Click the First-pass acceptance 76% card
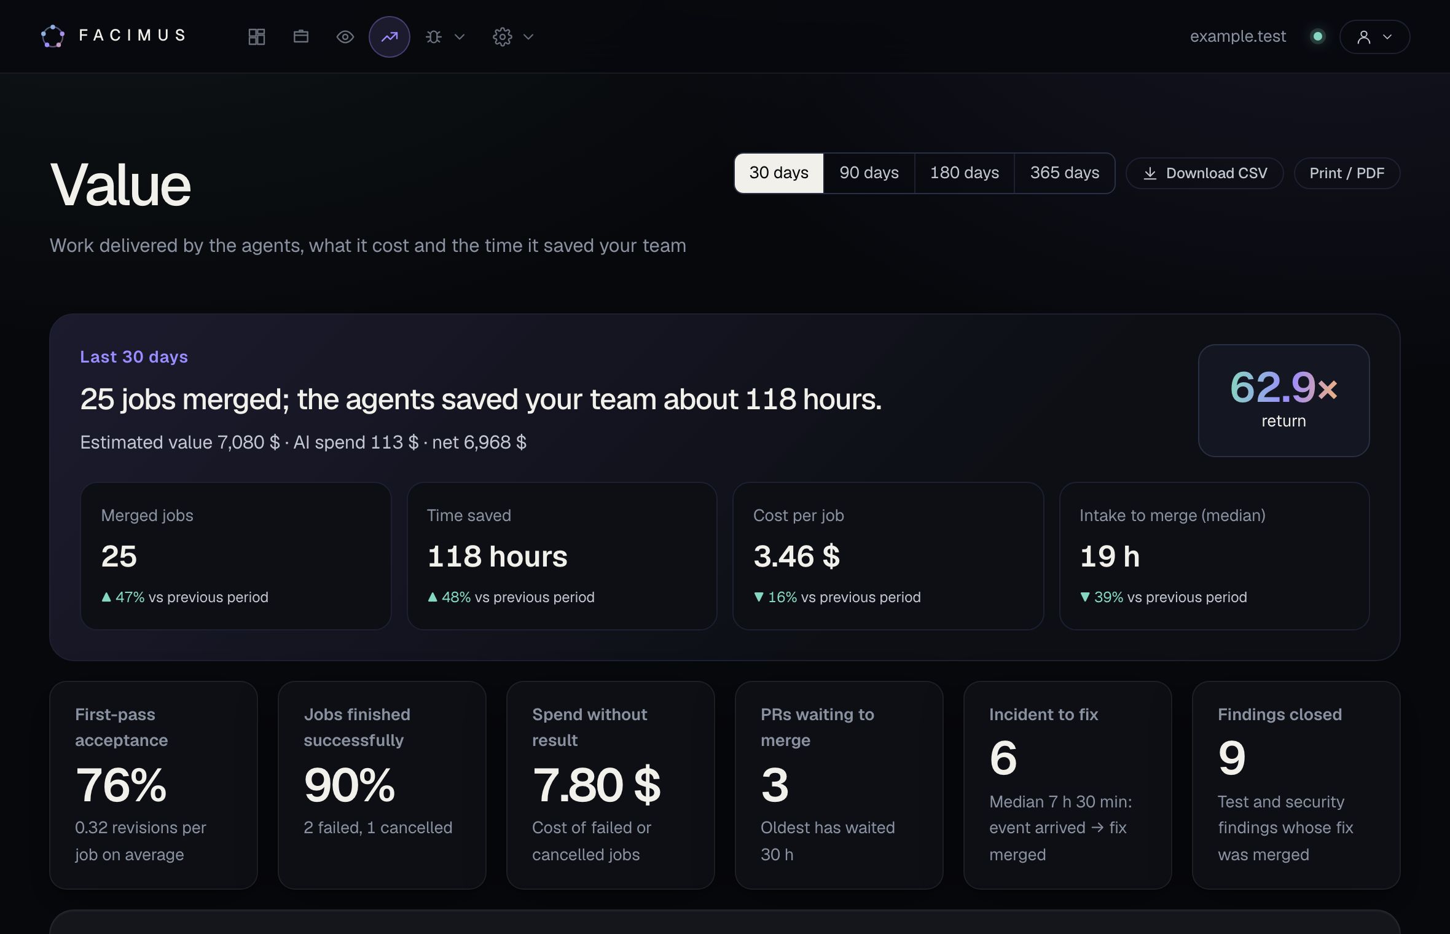 [154, 785]
